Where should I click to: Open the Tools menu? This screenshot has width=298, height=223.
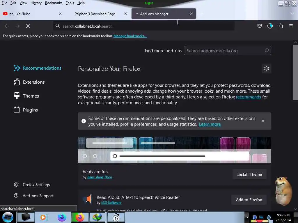click(x=70, y=3)
